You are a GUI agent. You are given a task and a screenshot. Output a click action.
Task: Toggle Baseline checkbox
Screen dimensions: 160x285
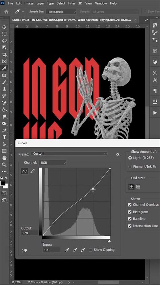click(130, 219)
